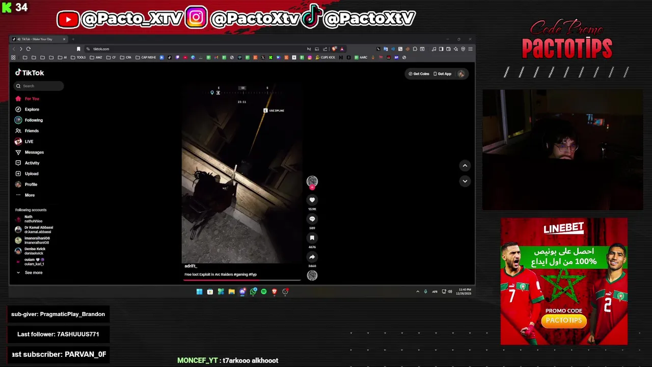Open the adrift_ username under the video
The height and width of the screenshot is (367, 652).
[x=191, y=266]
